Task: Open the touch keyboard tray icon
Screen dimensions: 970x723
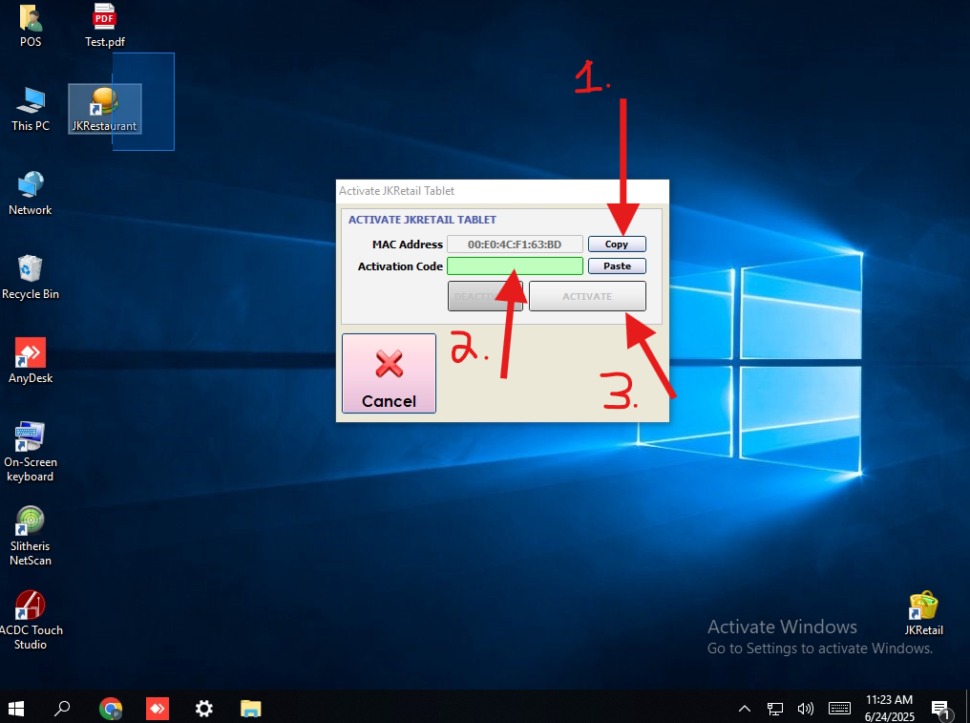Action: coord(839,708)
